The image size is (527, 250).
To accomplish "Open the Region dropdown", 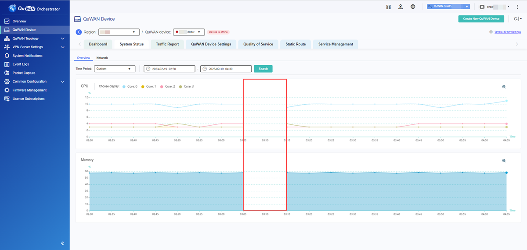I will point(119,32).
